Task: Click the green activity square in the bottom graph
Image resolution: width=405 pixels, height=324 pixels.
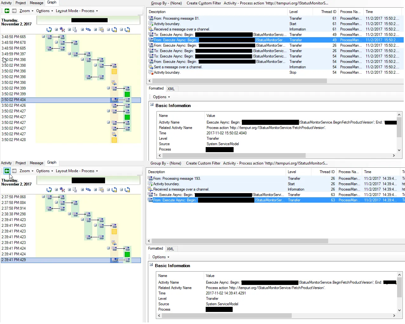Action: [127, 254]
